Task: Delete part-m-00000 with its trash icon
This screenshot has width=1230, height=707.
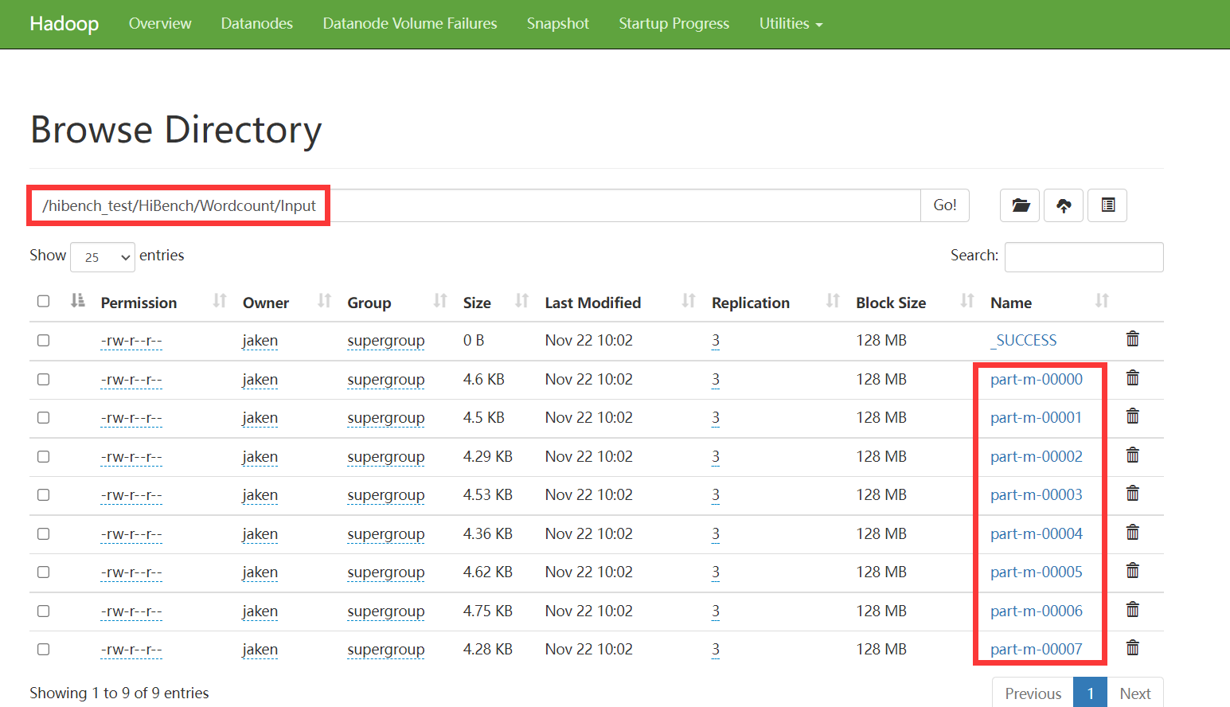Action: [x=1132, y=378]
